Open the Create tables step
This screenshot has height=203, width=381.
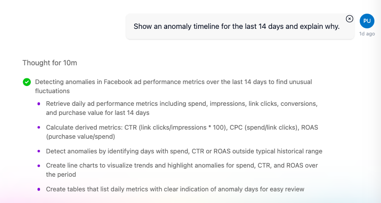coord(175,189)
